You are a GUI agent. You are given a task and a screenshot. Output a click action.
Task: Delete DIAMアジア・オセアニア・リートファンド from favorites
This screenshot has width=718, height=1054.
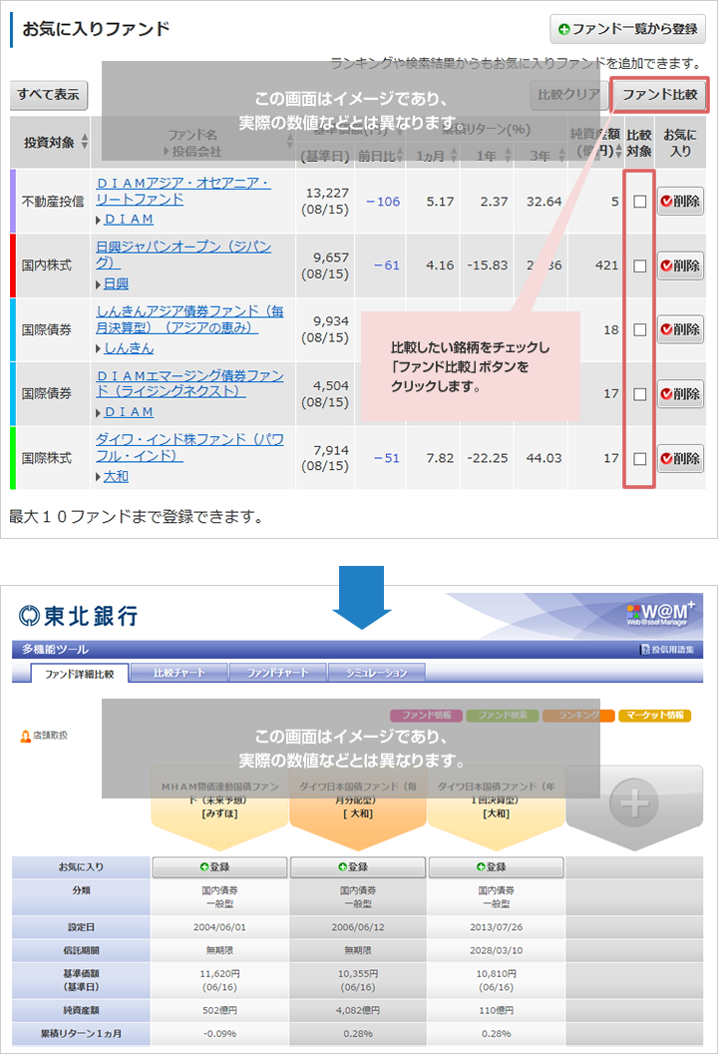click(x=680, y=201)
